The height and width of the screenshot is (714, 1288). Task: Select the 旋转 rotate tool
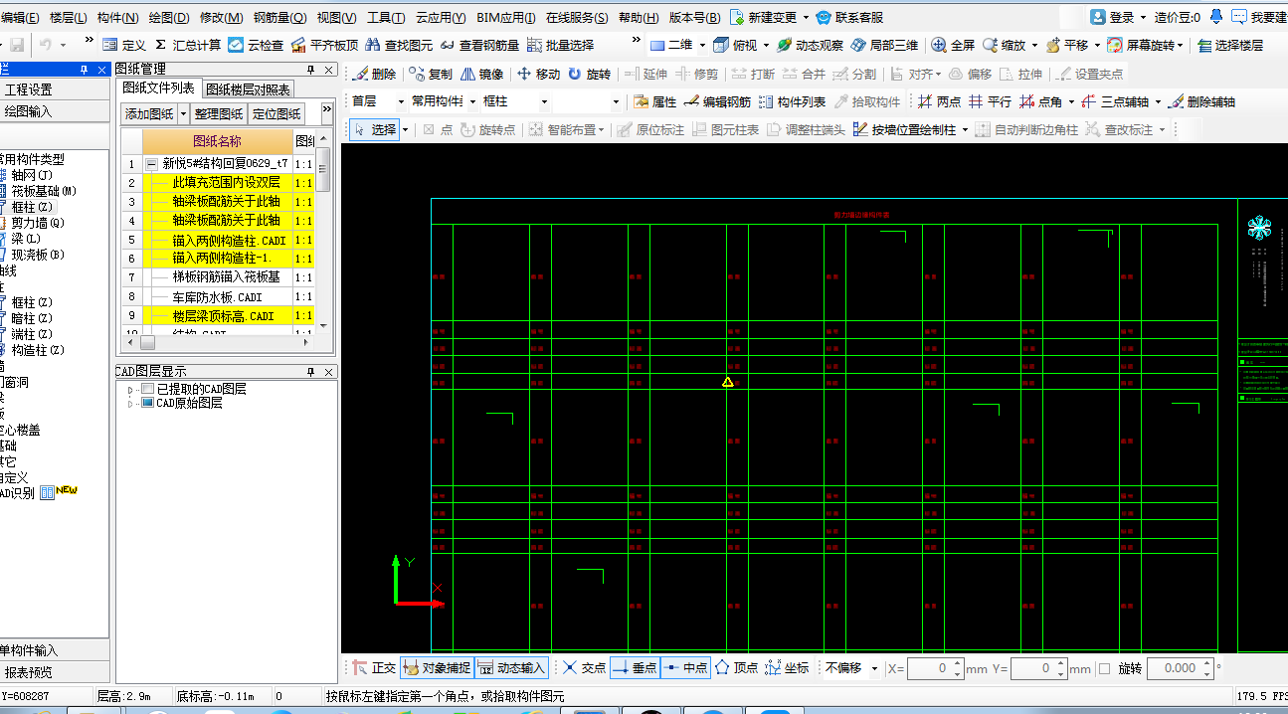coord(590,74)
